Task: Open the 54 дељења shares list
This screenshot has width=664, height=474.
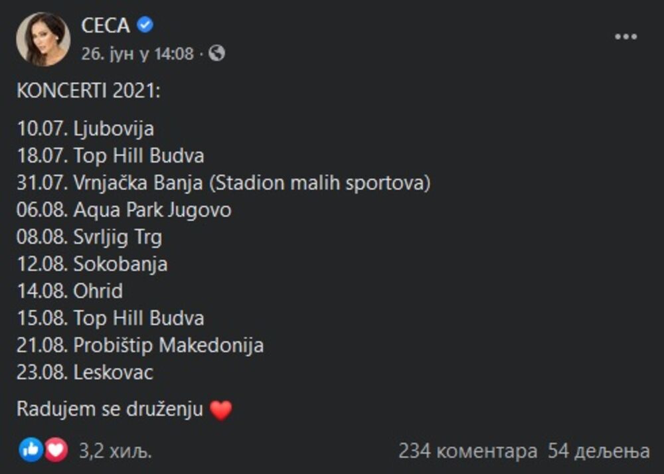Action: tap(598, 451)
